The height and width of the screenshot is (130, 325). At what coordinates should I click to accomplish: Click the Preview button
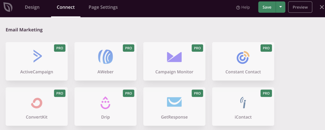[x=300, y=7]
